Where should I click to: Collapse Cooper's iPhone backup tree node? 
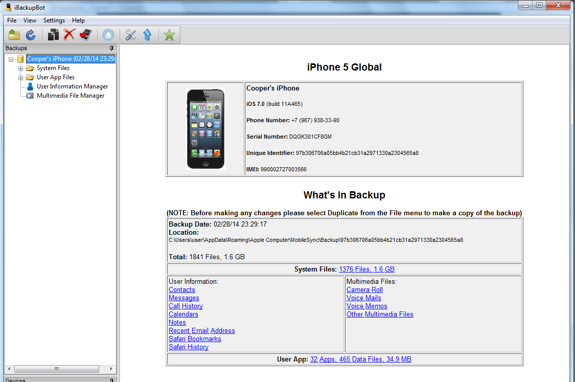11,59
